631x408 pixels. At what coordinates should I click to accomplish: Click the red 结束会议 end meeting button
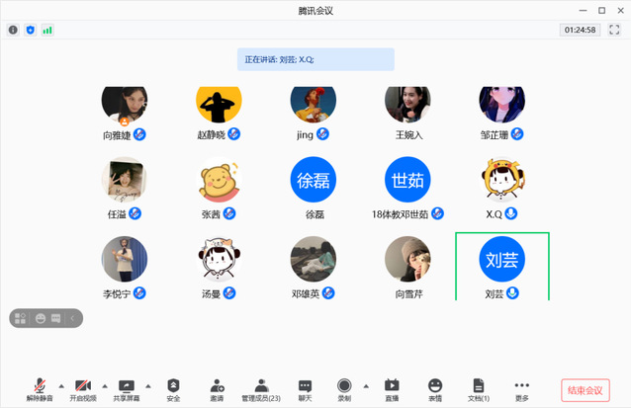(x=585, y=390)
